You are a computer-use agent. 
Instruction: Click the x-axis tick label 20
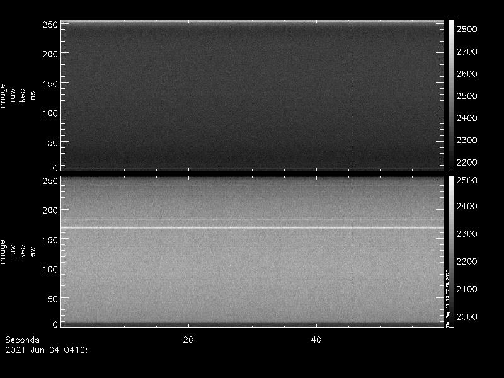pyautogui.click(x=188, y=340)
